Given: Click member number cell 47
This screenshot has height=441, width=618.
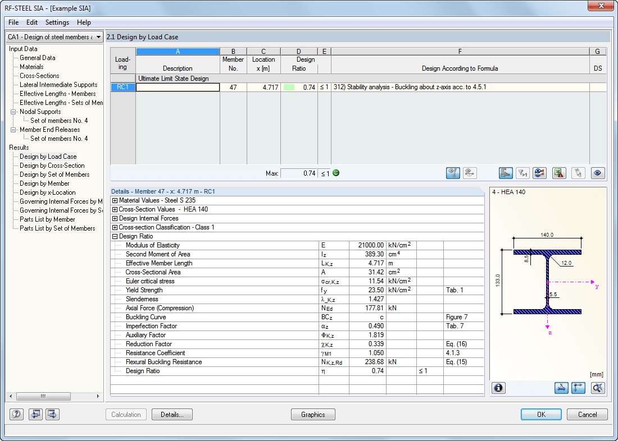Looking at the screenshot, I should 233,88.
